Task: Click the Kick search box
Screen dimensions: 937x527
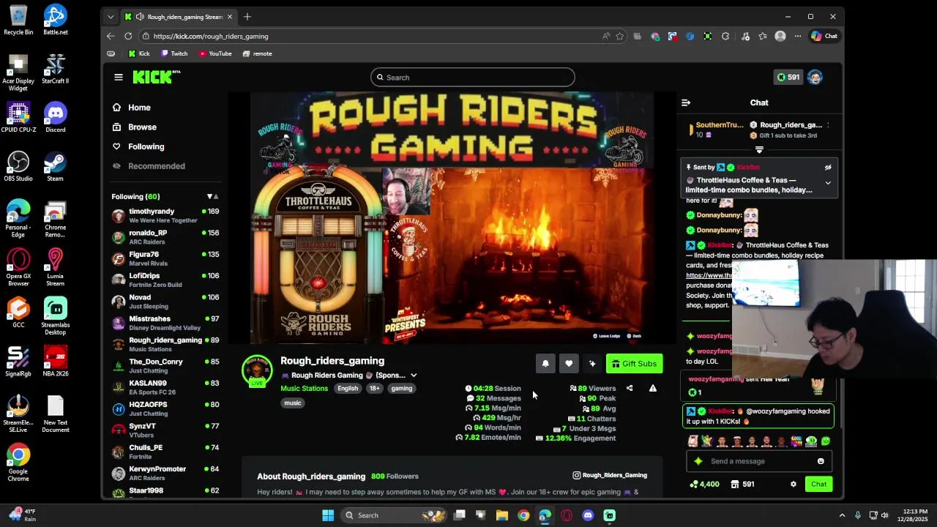Action: (472, 77)
